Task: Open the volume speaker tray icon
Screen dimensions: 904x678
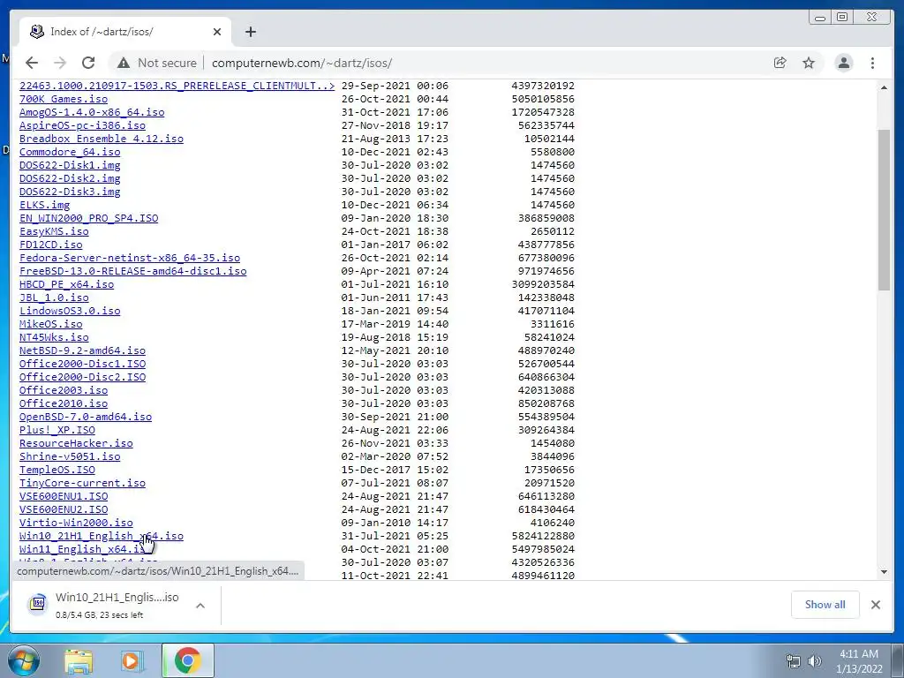Action: click(x=815, y=661)
